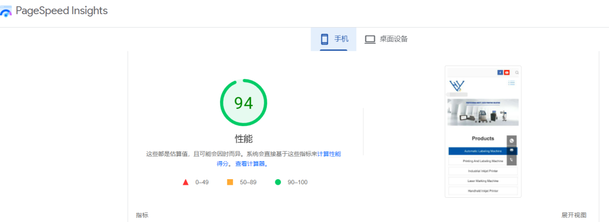Click the phone floating icon in preview
This screenshot has height=222, width=609.
click(x=511, y=160)
